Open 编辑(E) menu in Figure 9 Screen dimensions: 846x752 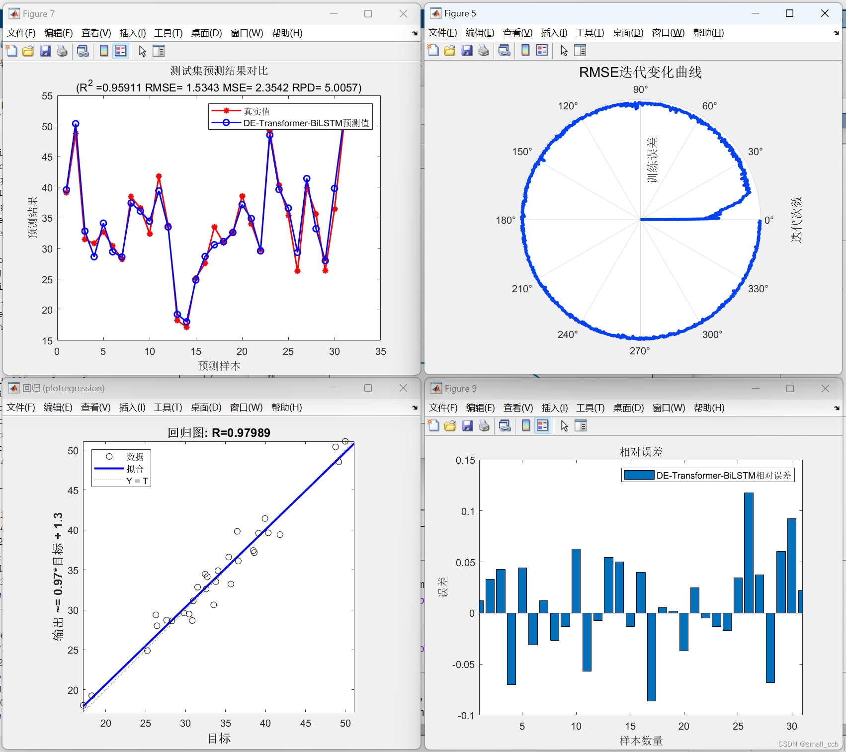[480, 408]
